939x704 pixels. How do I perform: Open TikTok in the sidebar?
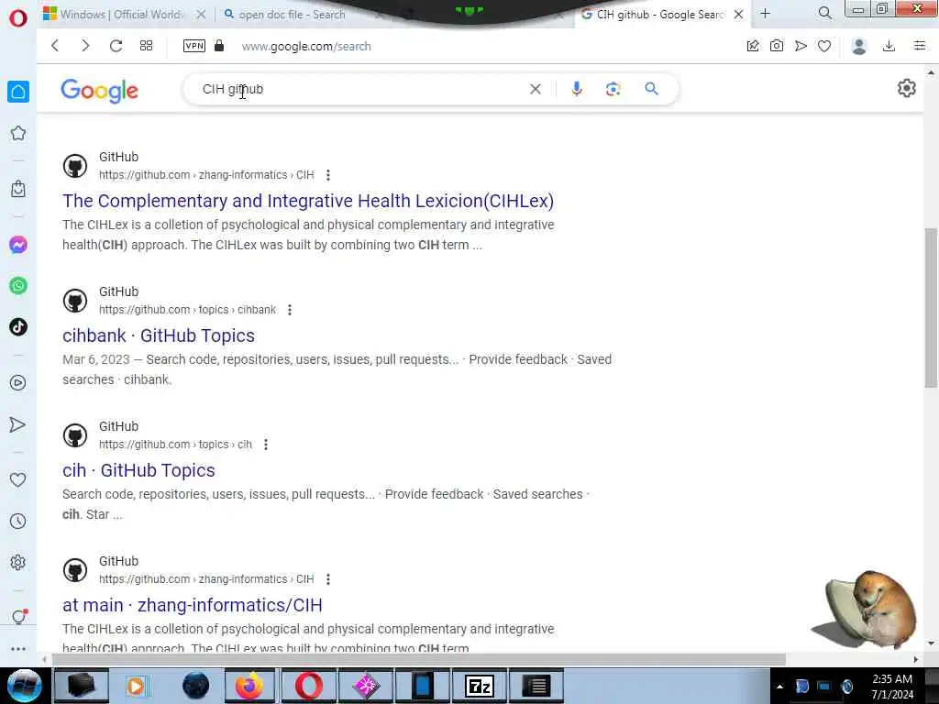18,327
